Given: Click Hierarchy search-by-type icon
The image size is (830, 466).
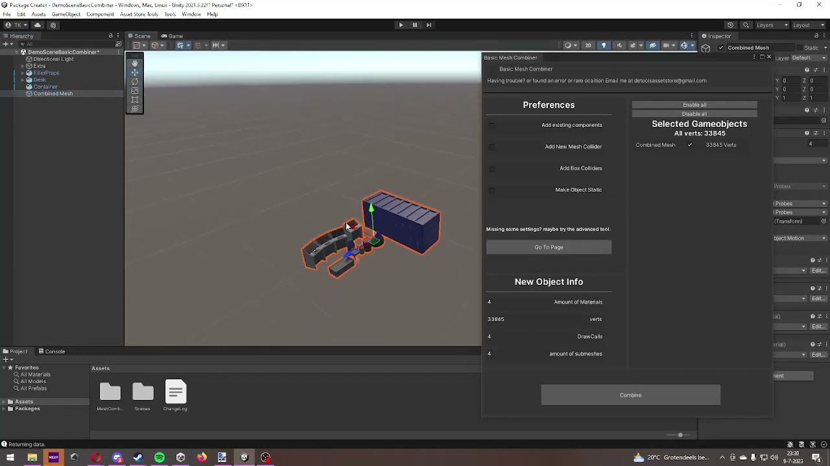Looking at the screenshot, I should (x=118, y=44).
